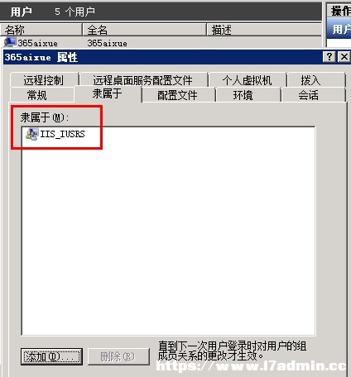Open help with the question mark button

(329, 57)
